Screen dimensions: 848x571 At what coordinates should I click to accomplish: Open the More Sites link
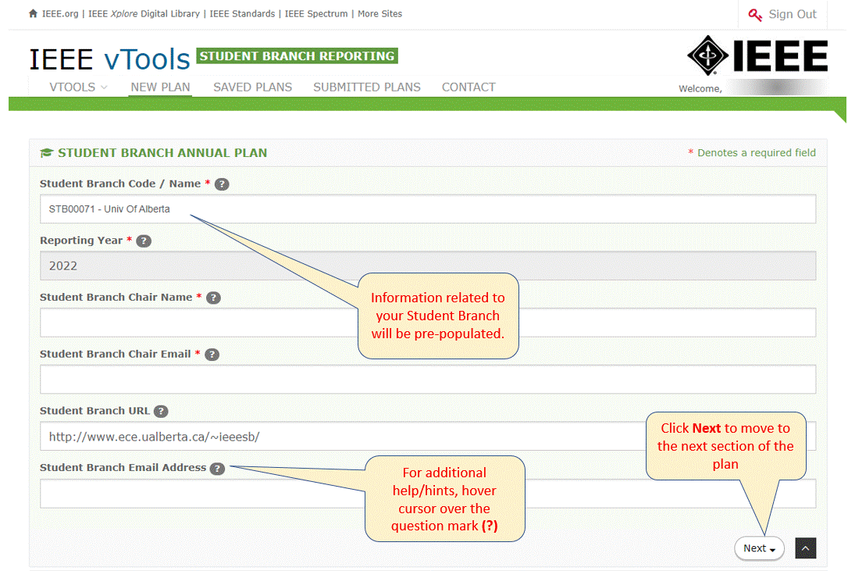point(379,13)
